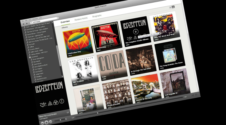The height and width of the screenshot is (125, 226).
Task: Pause playback in bottom player controls
Action: [x=46, y=122]
